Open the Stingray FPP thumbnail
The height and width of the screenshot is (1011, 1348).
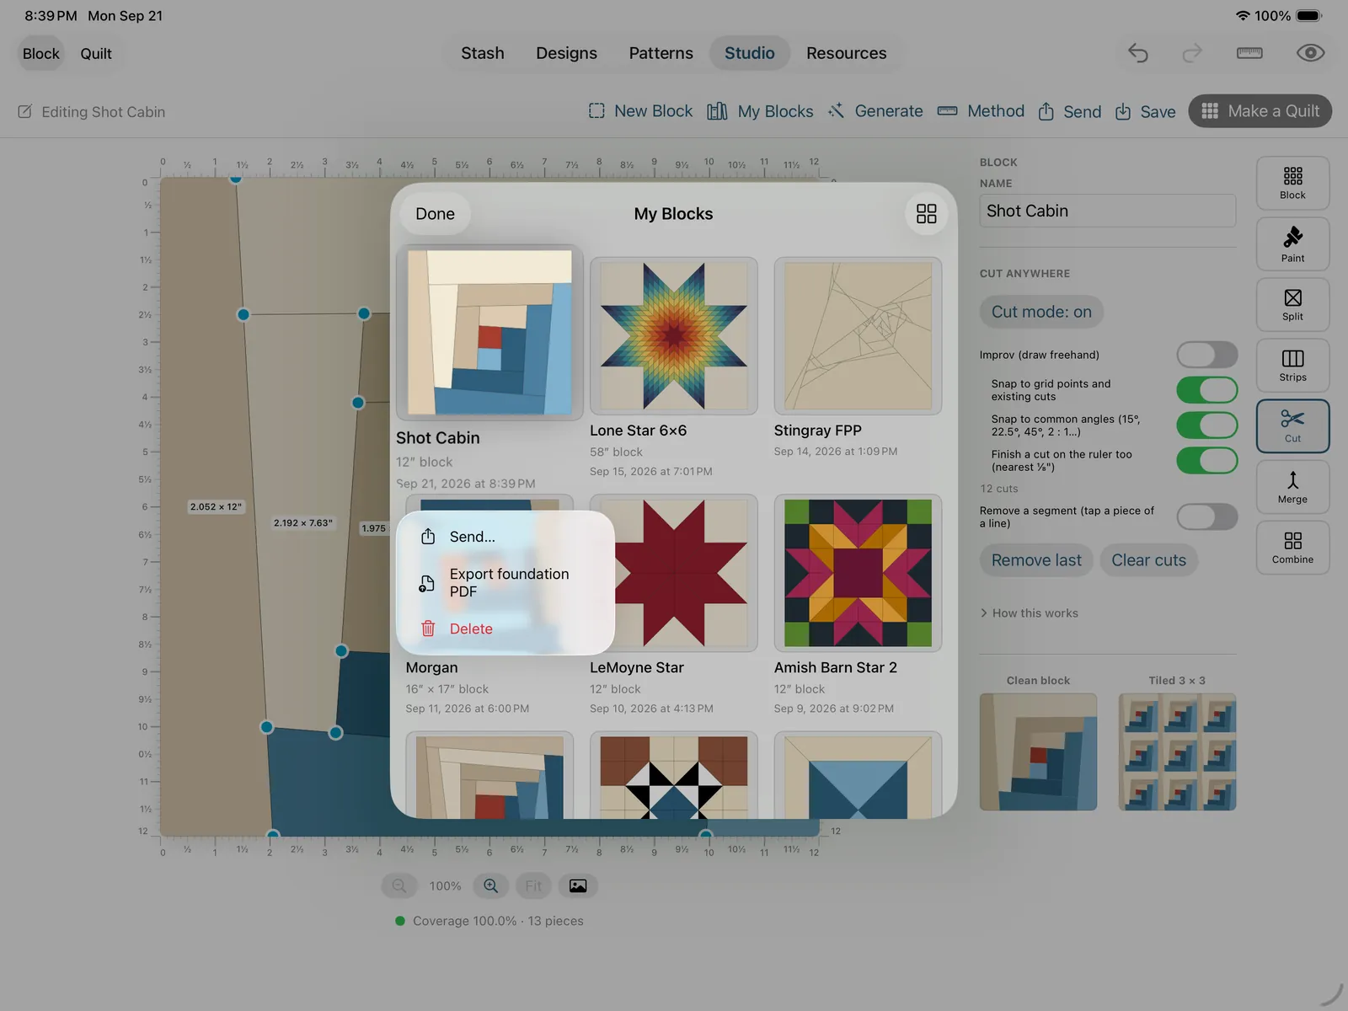(858, 336)
